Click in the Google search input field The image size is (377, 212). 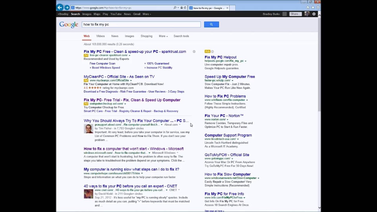click(141, 24)
